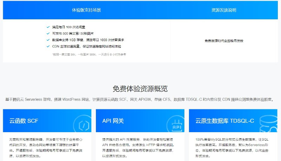Click description 提供强大的 API 托管服务
Image resolution: width=281 pixels, height=161 pixels.
[x=138, y=148]
